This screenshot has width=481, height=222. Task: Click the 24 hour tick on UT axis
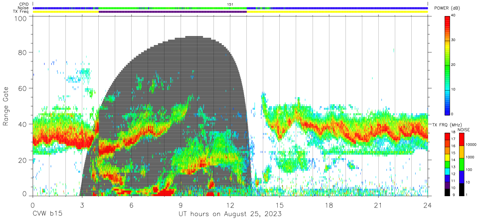pyautogui.click(x=428, y=205)
